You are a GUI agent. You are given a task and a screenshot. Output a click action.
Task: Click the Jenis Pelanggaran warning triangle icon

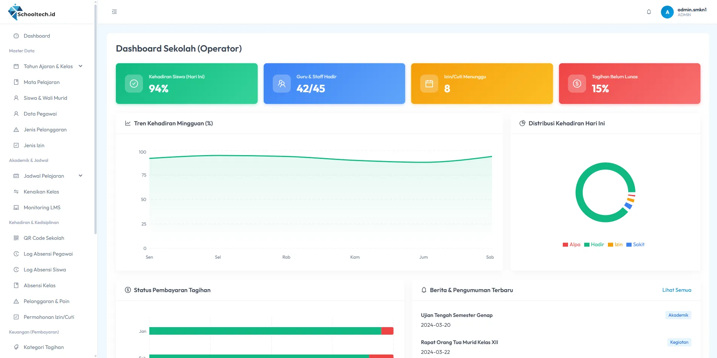click(x=16, y=130)
